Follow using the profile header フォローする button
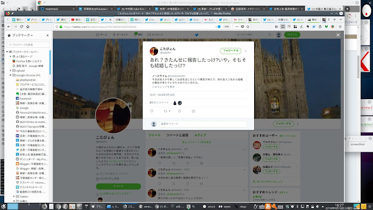This screenshot has width=373, height=210. (283, 124)
